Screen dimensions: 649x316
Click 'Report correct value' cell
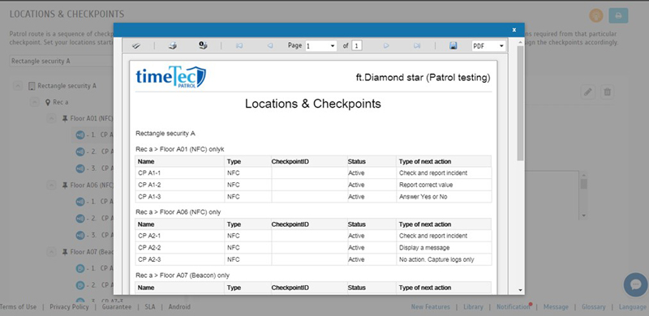[444, 185]
